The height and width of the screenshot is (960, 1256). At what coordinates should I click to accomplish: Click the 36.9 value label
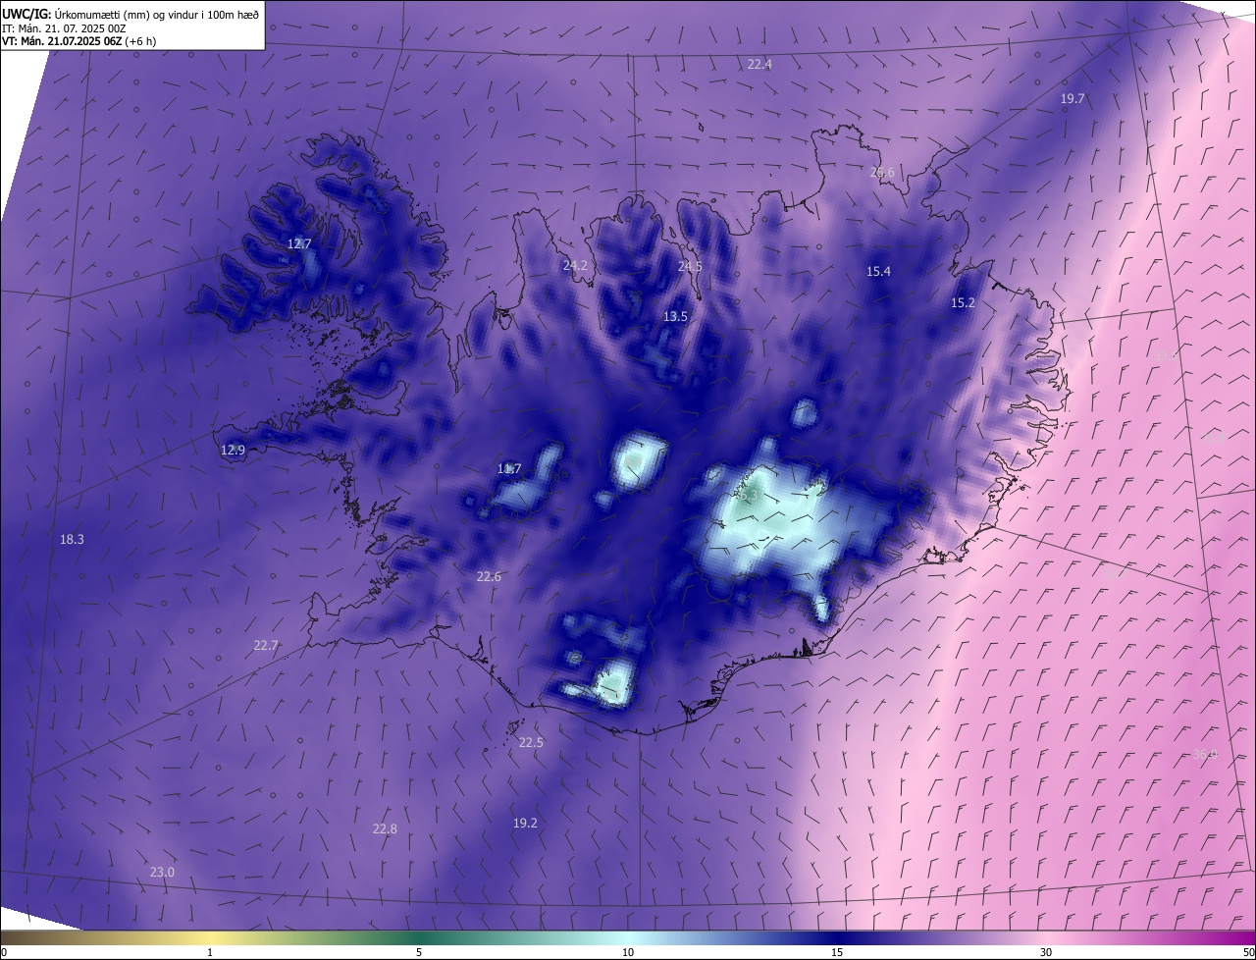click(1205, 754)
